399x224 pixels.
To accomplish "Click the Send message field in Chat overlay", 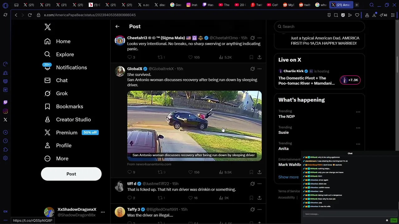I will (x=350, y=214).
